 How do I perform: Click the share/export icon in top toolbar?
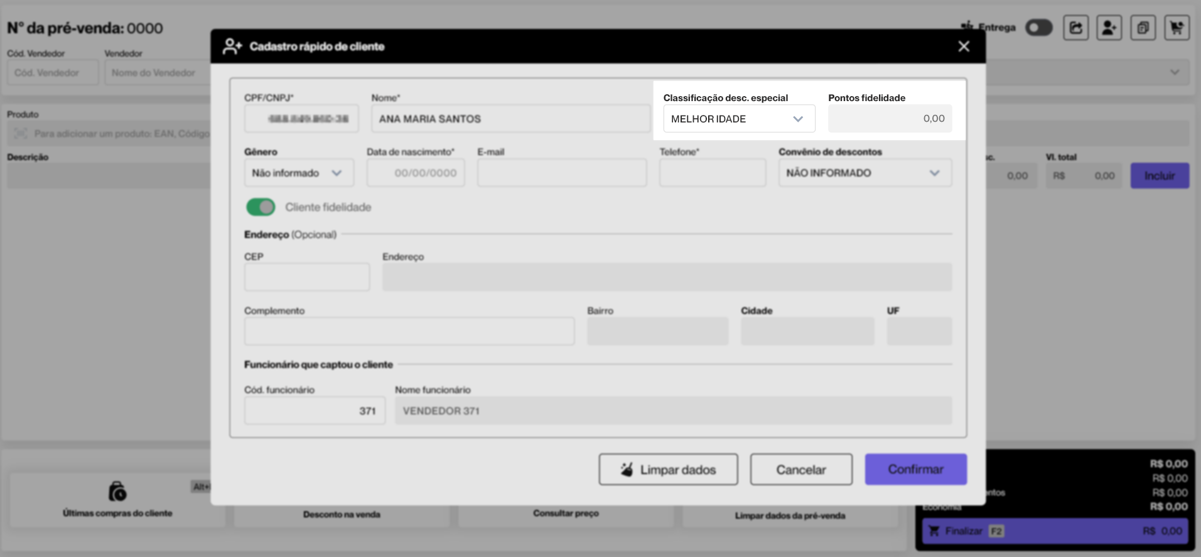[x=1075, y=28]
